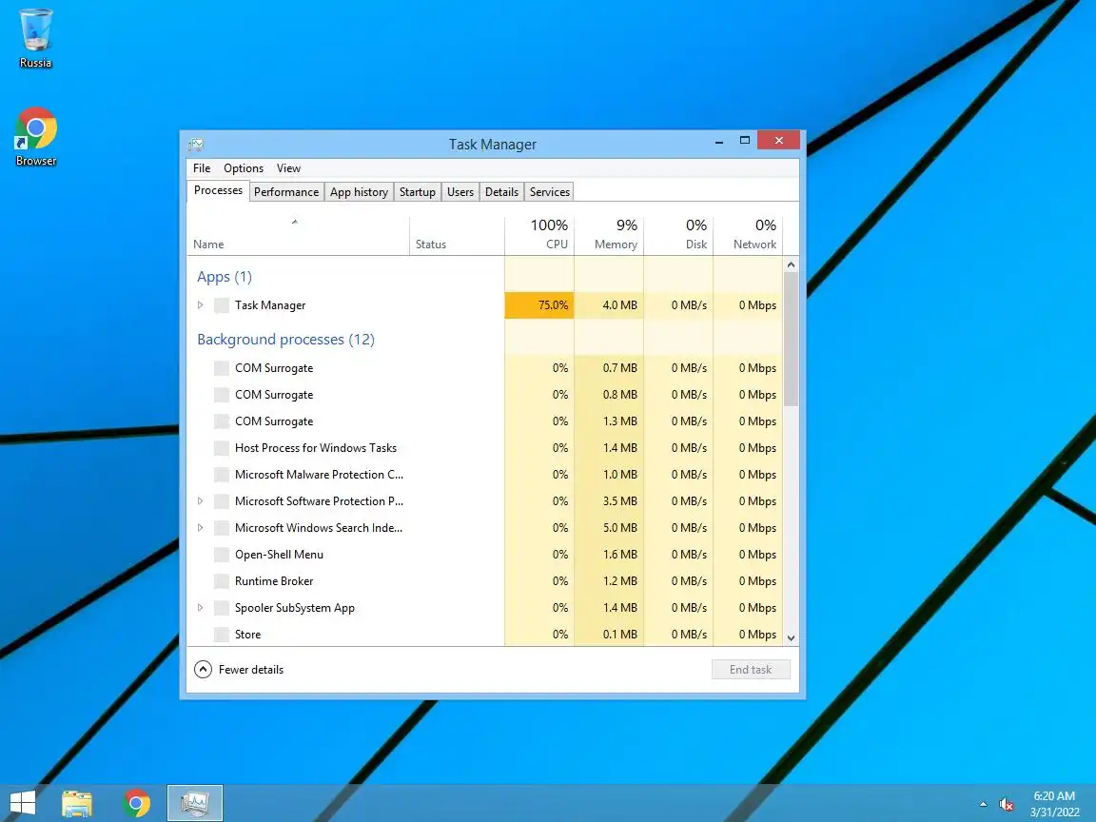Open the View menu
The width and height of the screenshot is (1096, 822).
tap(288, 168)
